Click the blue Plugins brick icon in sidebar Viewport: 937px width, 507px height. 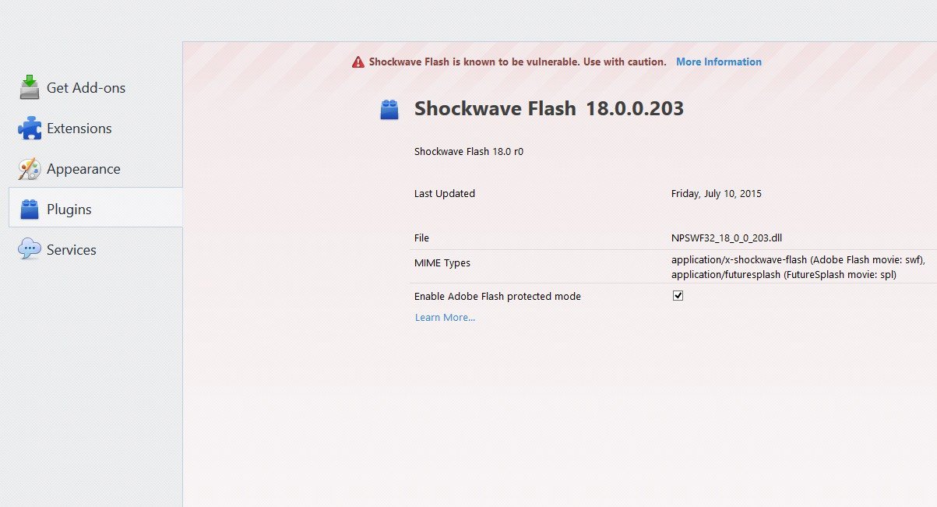(30, 209)
